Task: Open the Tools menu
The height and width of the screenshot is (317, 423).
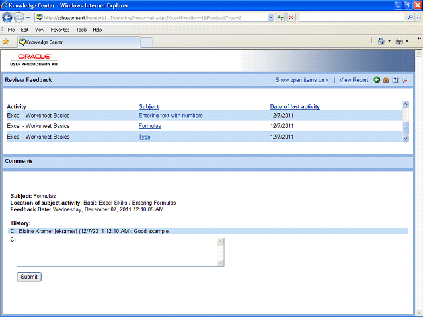Action: 81,30
